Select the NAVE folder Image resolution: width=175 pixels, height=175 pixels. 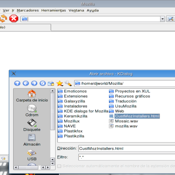[67, 126]
